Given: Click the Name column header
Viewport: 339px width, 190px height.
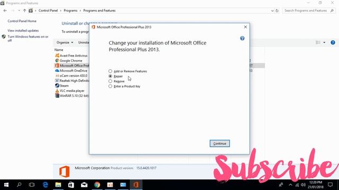Looking at the screenshot, I should 59,50.
